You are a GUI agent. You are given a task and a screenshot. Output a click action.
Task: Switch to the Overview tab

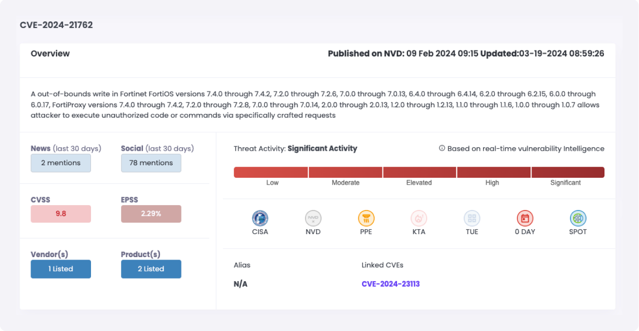[x=50, y=53]
